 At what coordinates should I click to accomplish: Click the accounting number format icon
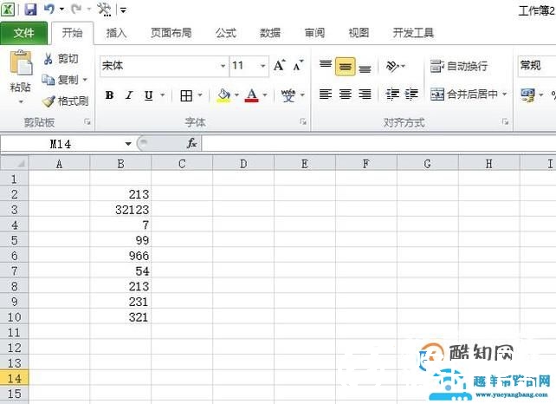[x=527, y=95]
